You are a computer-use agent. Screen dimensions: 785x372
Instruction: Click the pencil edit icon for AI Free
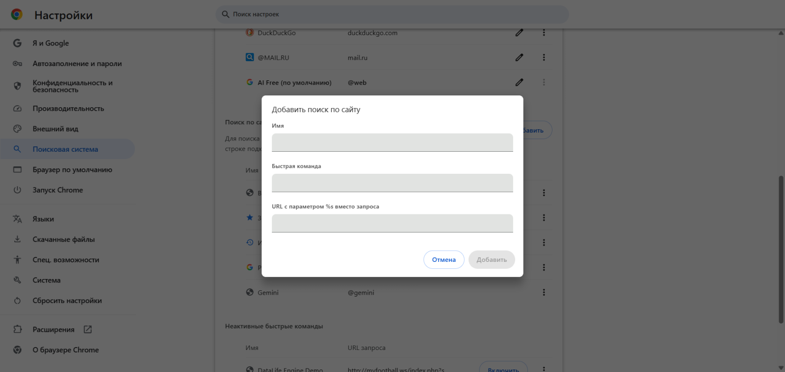tap(519, 83)
